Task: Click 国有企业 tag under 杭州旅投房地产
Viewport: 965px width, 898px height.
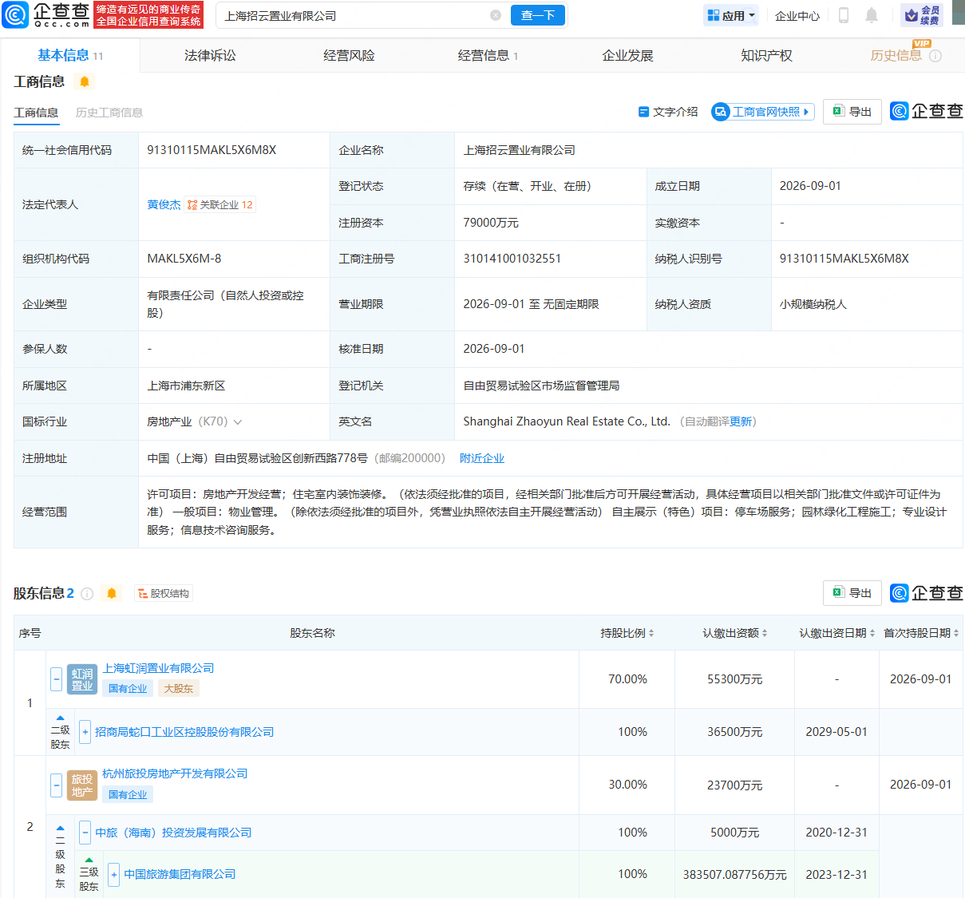Action: coord(128,794)
